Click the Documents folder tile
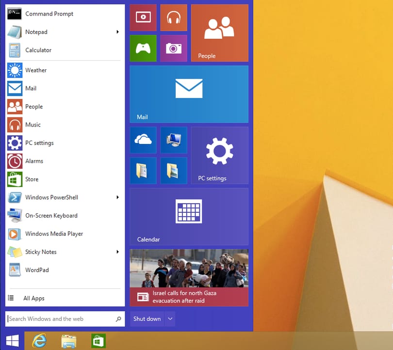Screen dimensions: 393x350 click(x=143, y=171)
